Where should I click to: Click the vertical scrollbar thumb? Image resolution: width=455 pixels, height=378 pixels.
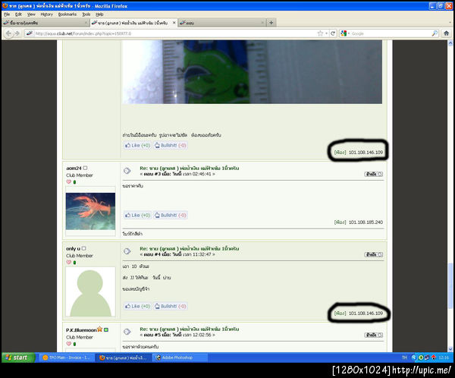tap(450, 286)
